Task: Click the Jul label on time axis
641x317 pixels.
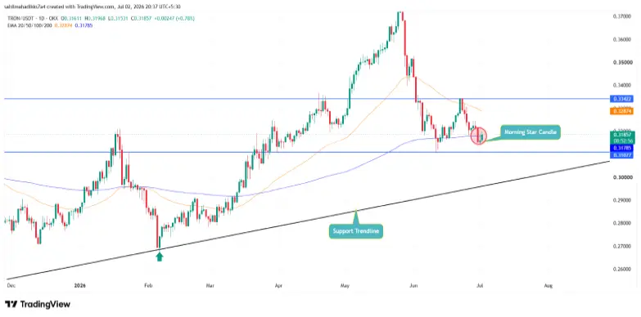Action: tap(480, 287)
